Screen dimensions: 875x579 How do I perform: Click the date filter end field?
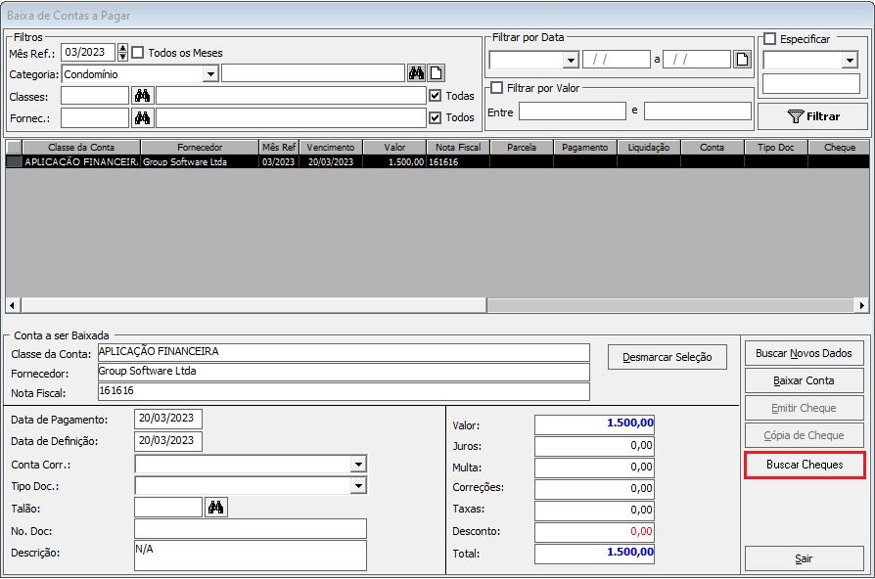(x=697, y=59)
